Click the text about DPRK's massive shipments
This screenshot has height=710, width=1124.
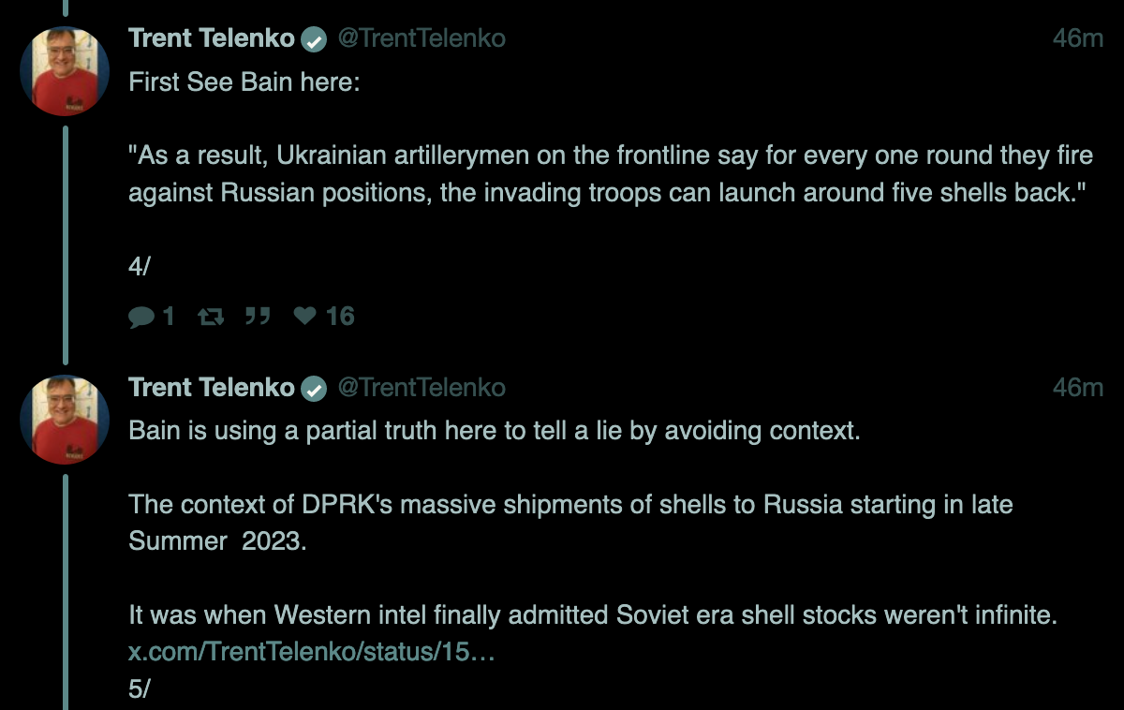pos(570,523)
